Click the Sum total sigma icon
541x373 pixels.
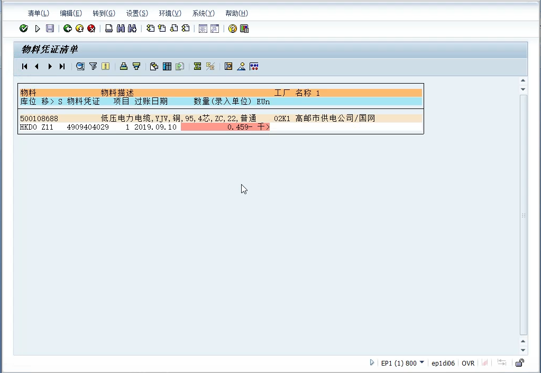coord(197,66)
